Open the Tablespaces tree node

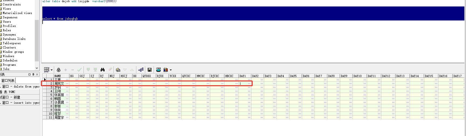(x=12, y=43)
